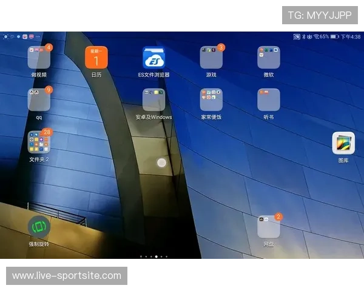Open the 日历 calendar app
Image resolution: width=364 pixels, height=291 pixels.
point(96,58)
